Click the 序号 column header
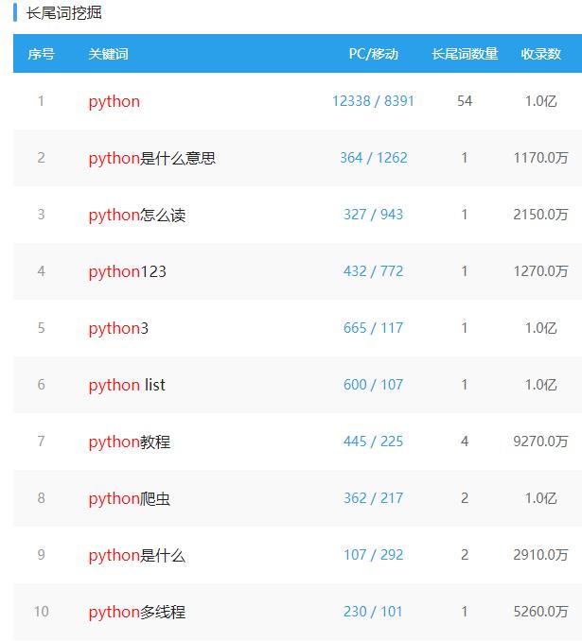This screenshot has height=641, width=582. pos(41,54)
